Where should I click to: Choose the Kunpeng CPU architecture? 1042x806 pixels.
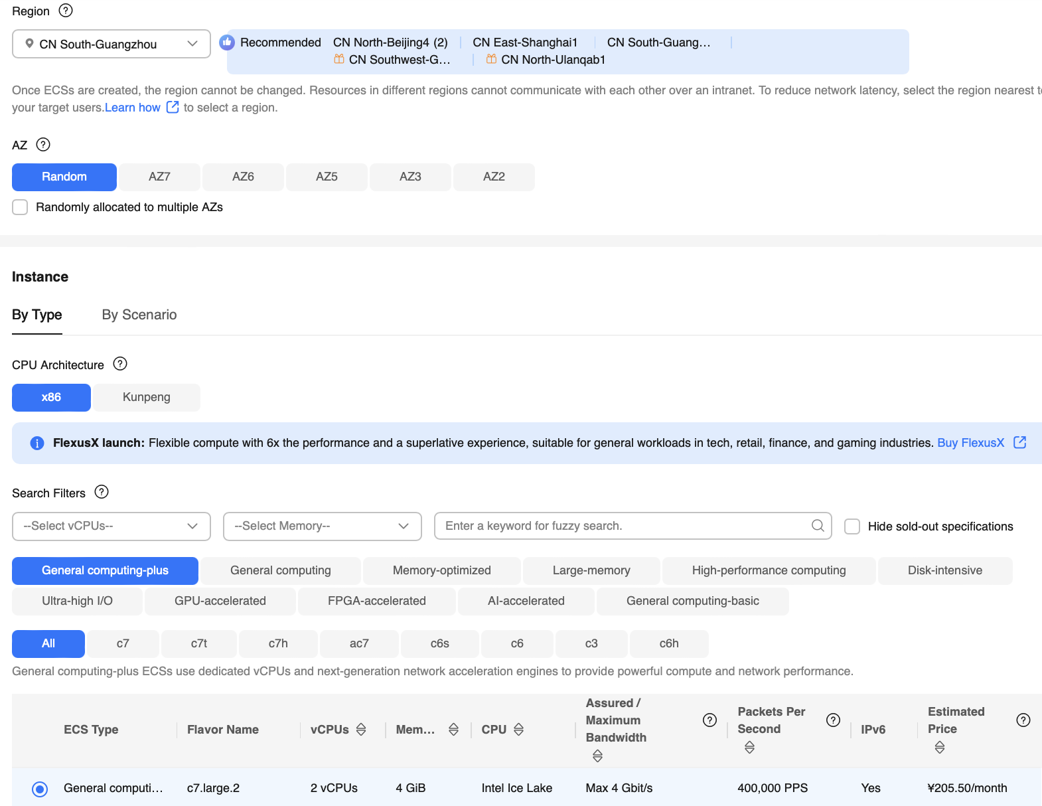click(146, 397)
